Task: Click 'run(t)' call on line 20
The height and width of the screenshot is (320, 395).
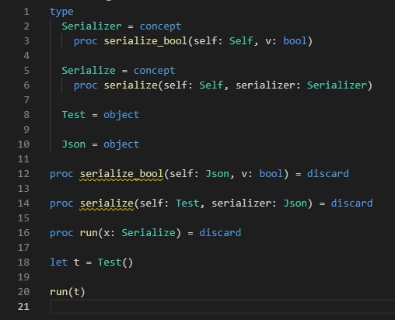Action: 68,292
